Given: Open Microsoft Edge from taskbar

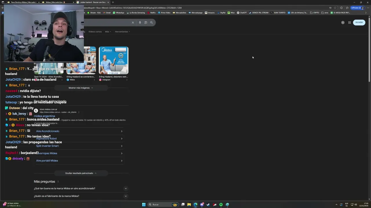Looking at the screenshot, I should coord(195,205).
